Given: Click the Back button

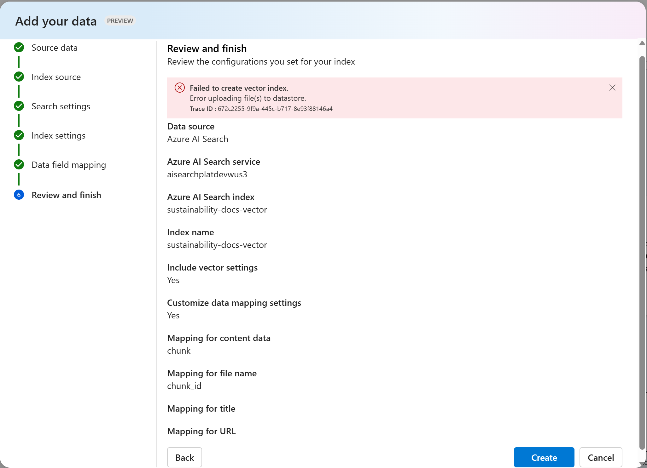Looking at the screenshot, I should tap(184, 457).
